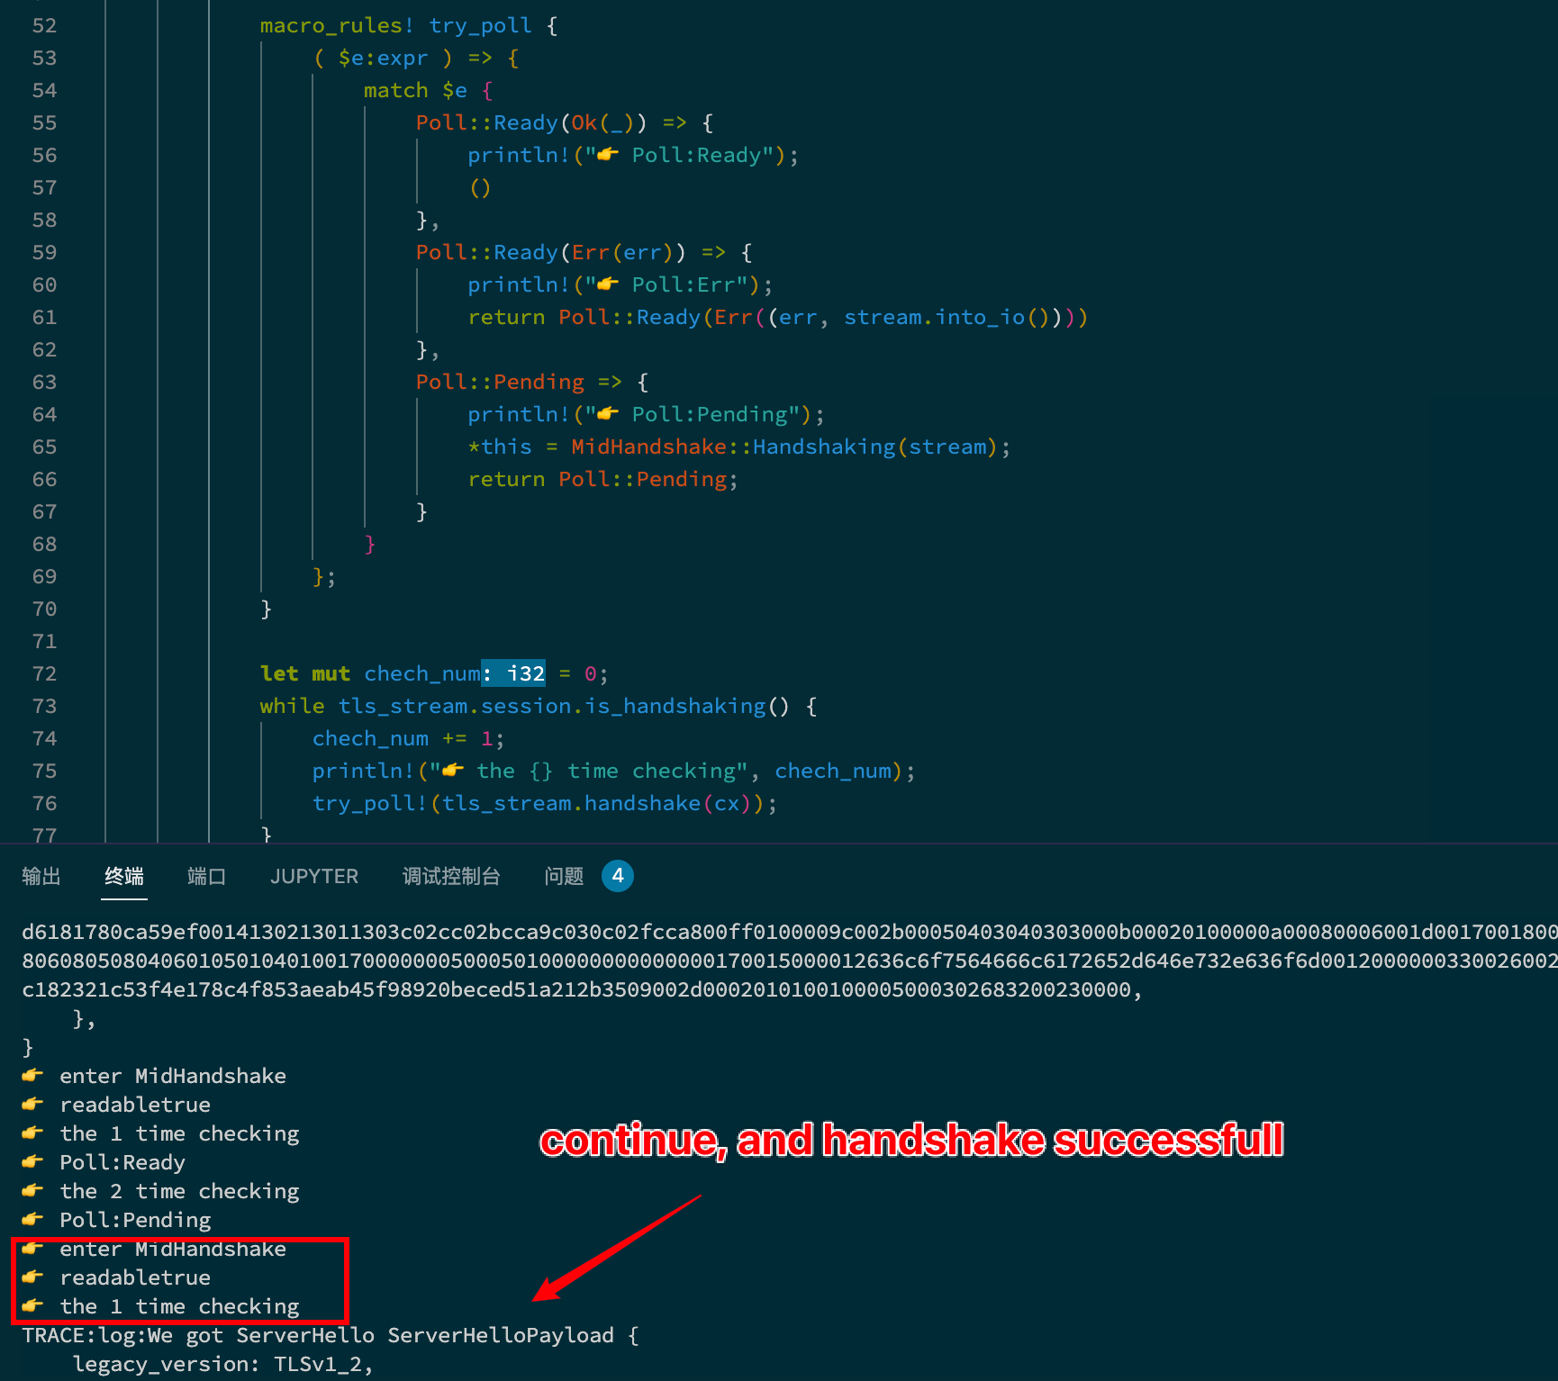The width and height of the screenshot is (1558, 1381).
Task: Click 'stream.into_io()' on line 61
Action: (947, 317)
